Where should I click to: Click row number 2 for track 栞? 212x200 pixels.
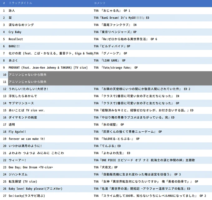[x=4, y=18]
